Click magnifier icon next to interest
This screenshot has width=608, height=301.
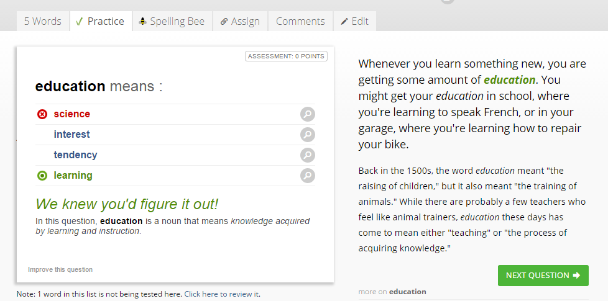(307, 135)
